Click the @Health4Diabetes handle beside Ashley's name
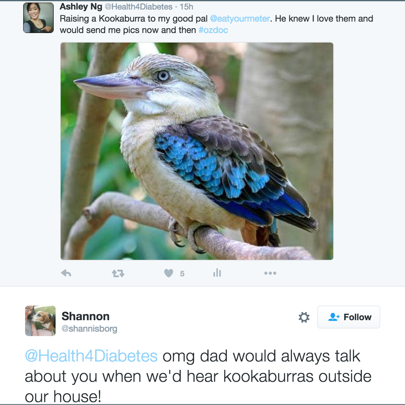Image resolution: width=405 pixels, height=405 pixels. point(138,7)
